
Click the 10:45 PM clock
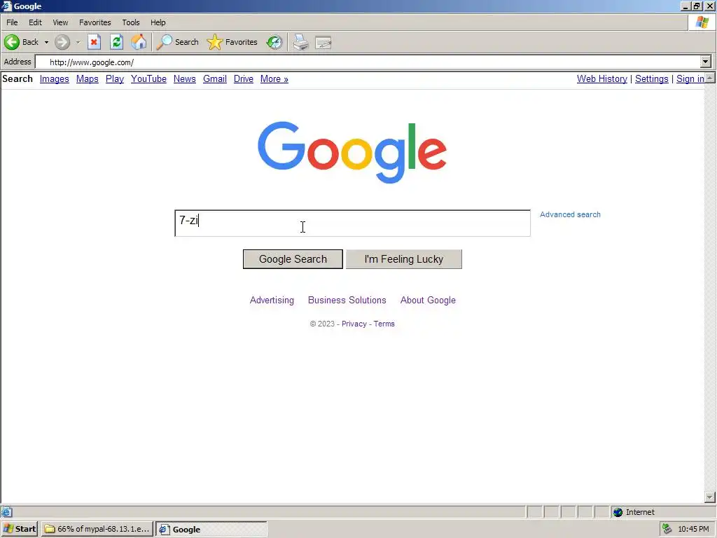(693, 529)
